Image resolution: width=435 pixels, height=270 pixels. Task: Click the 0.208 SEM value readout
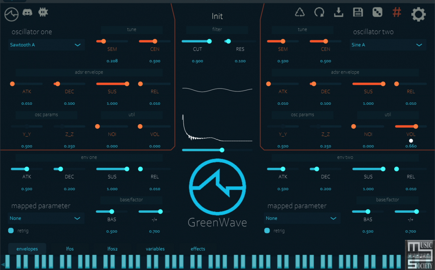click(x=112, y=61)
